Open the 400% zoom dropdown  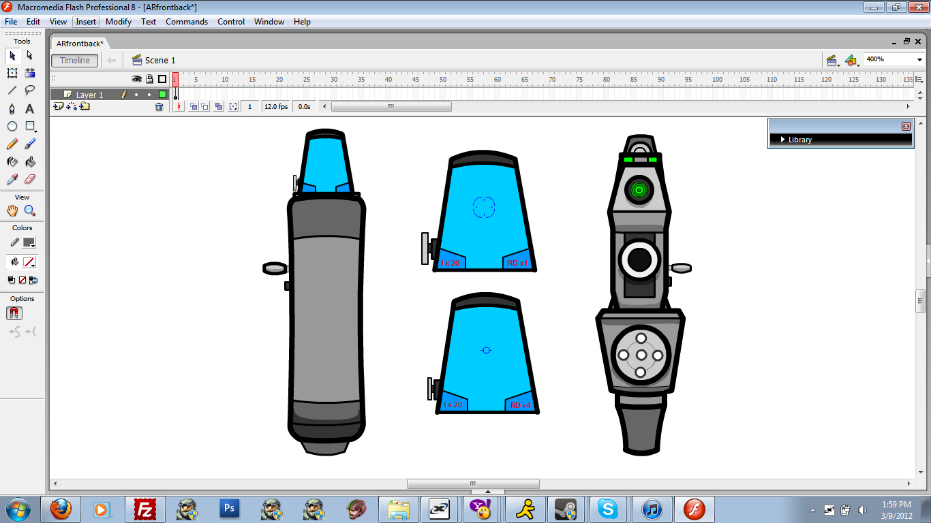point(919,60)
